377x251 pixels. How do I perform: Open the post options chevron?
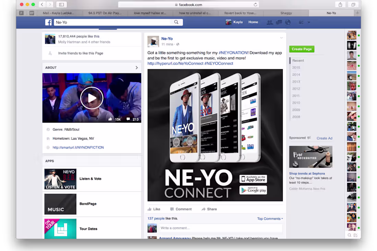pyautogui.click(x=281, y=38)
